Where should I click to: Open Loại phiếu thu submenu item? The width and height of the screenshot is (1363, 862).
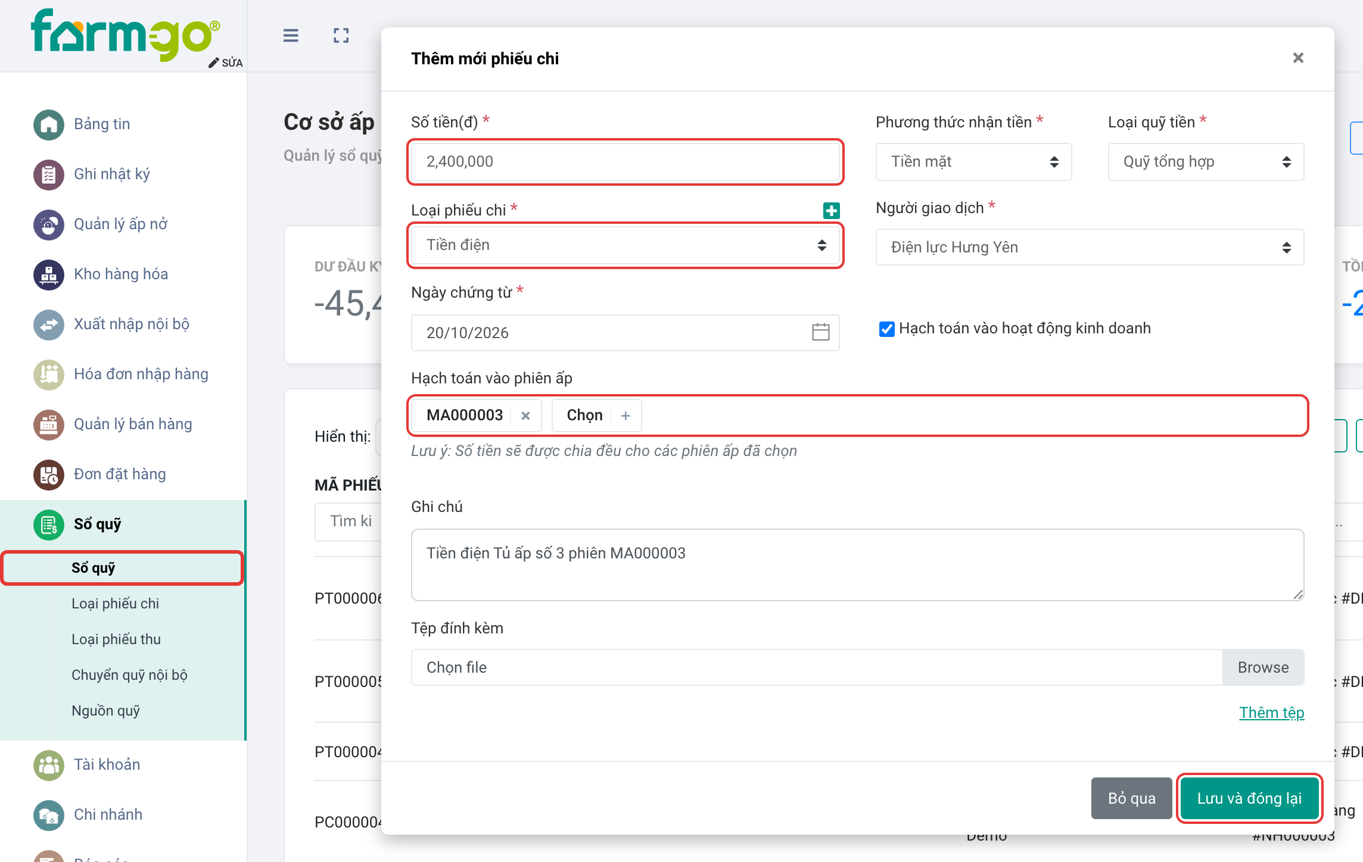pos(116,639)
